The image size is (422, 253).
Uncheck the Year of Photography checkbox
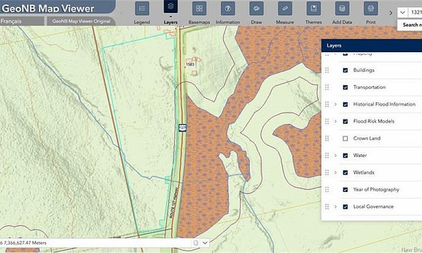[346, 190]
